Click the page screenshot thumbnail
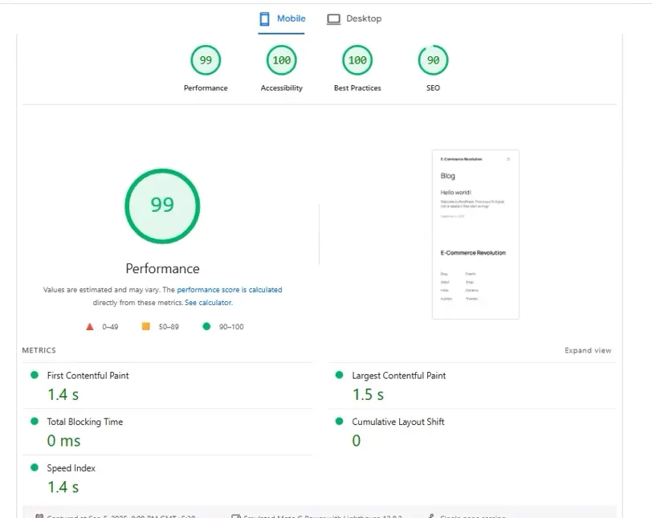 click(475, 235)
